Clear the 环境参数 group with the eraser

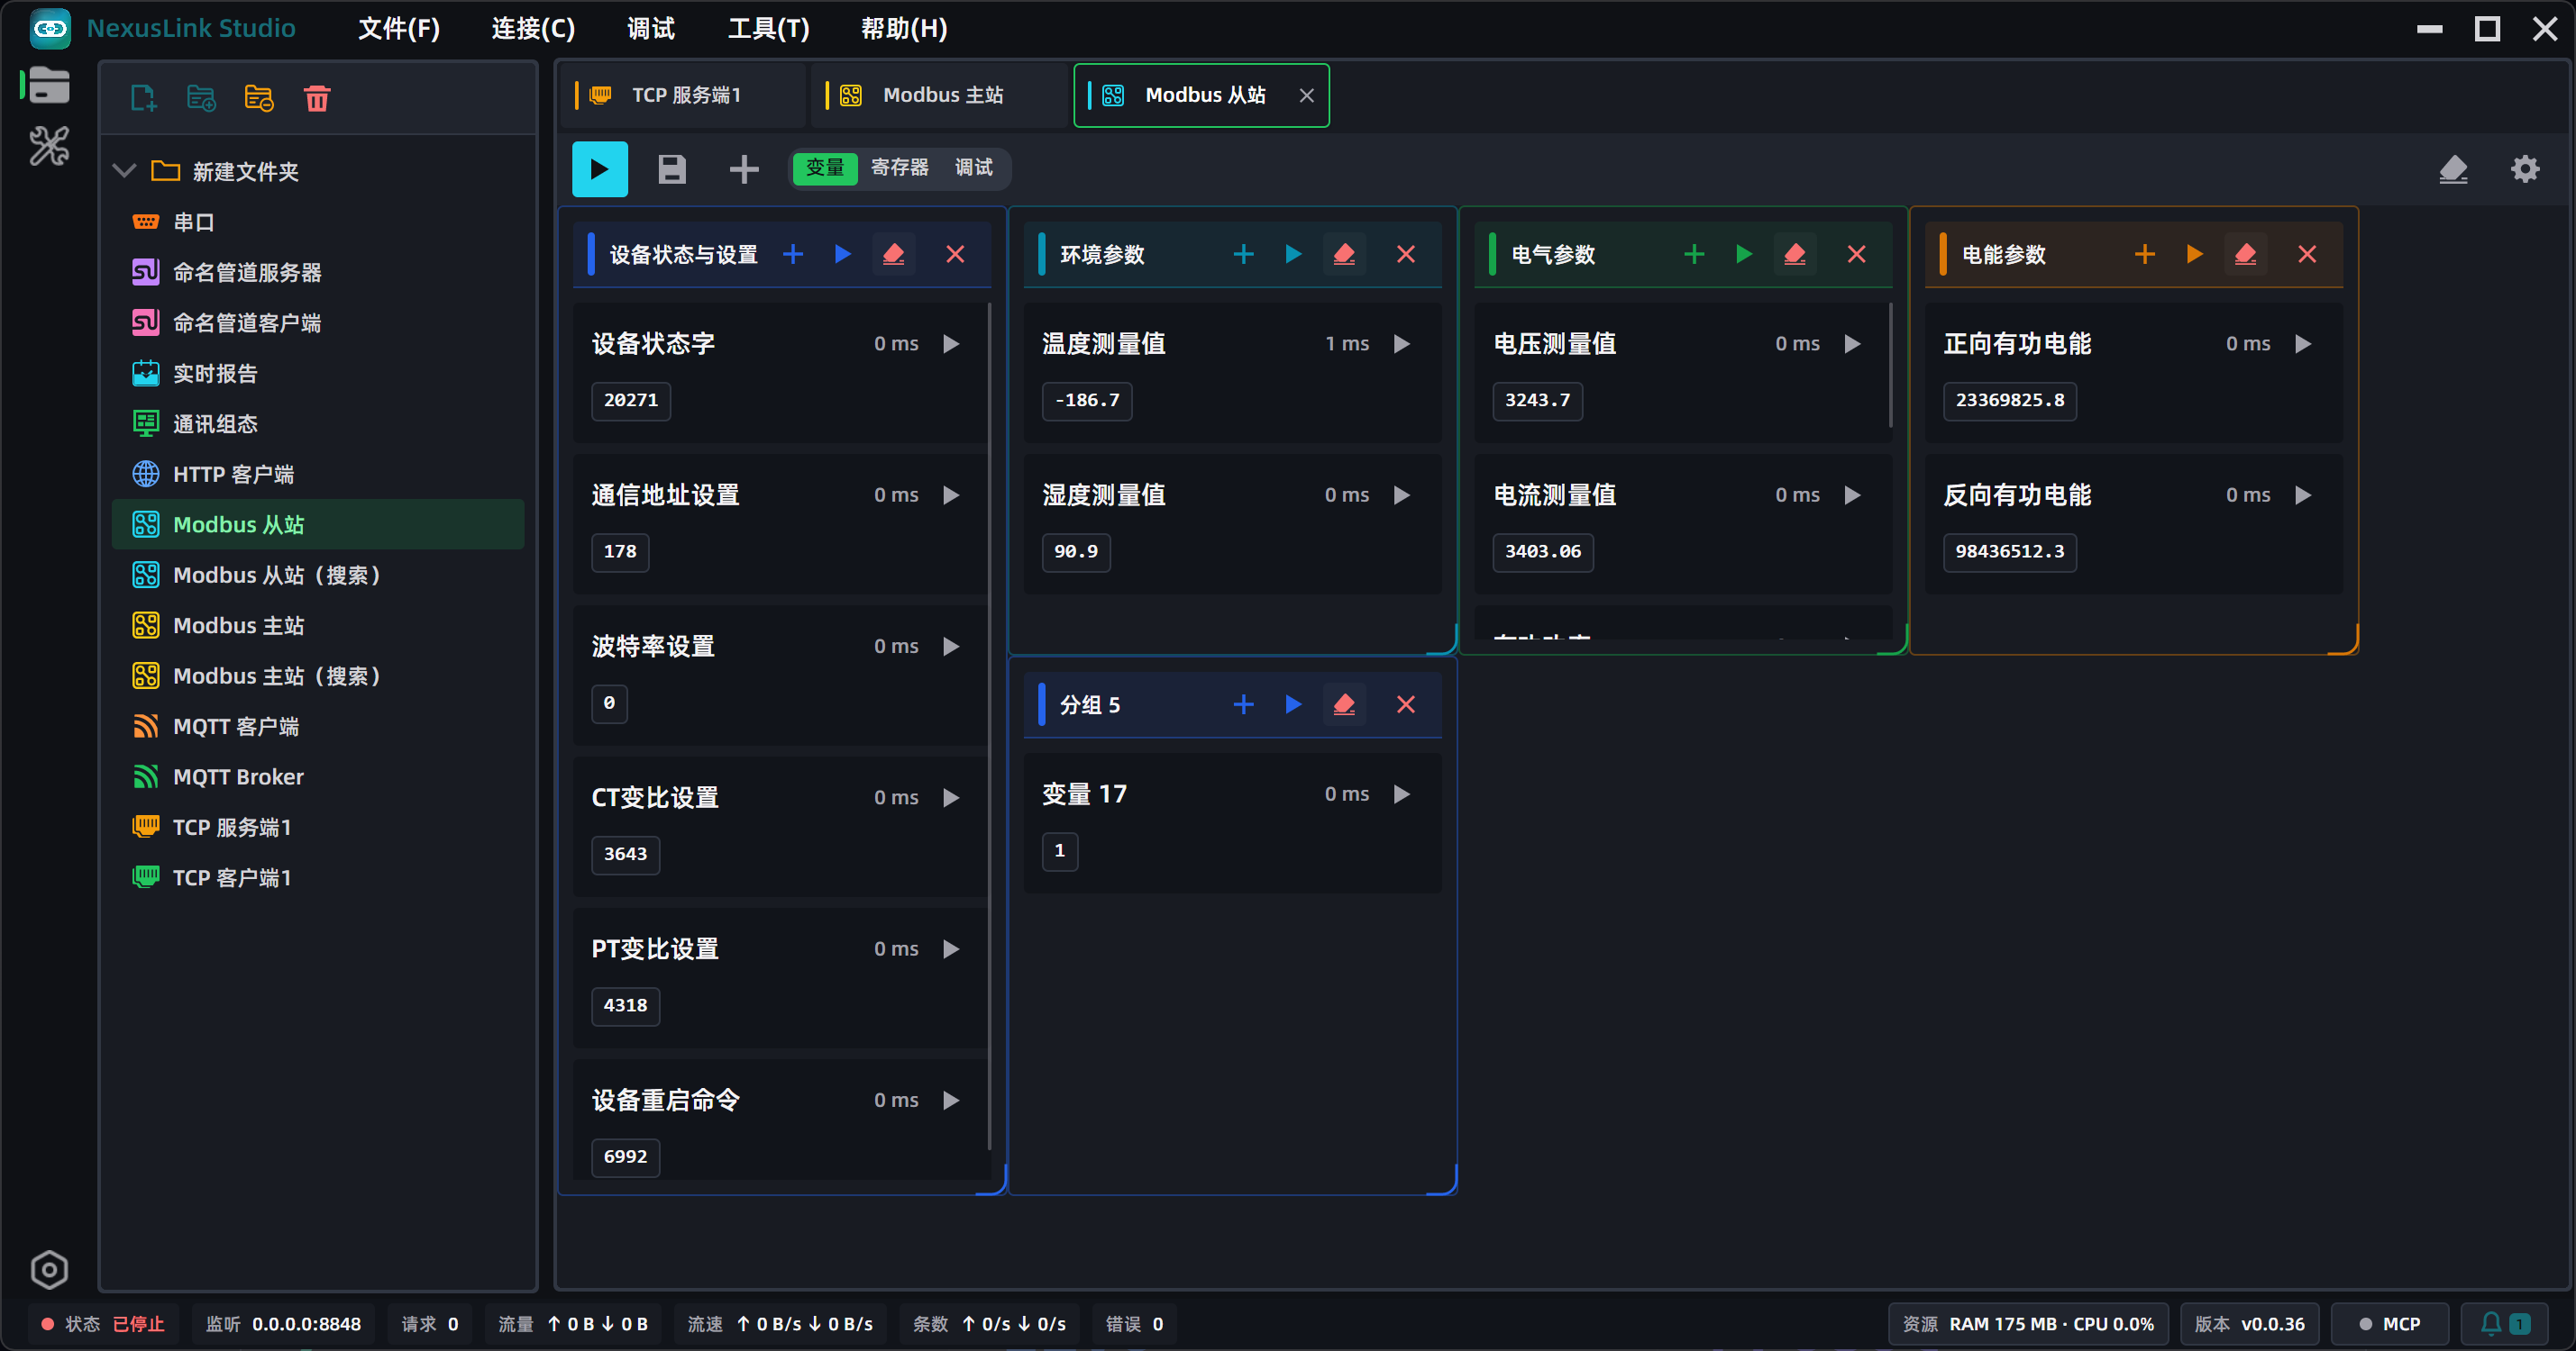(1344, 255)
